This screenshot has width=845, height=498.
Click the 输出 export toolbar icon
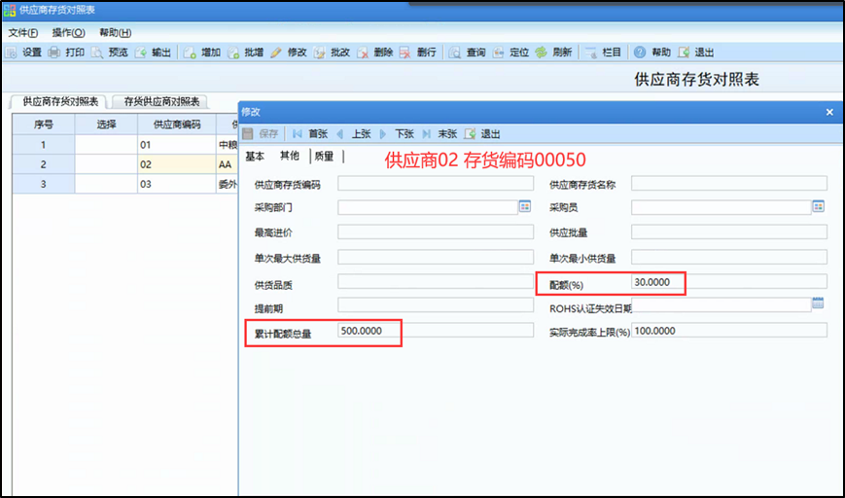point(141,53)
